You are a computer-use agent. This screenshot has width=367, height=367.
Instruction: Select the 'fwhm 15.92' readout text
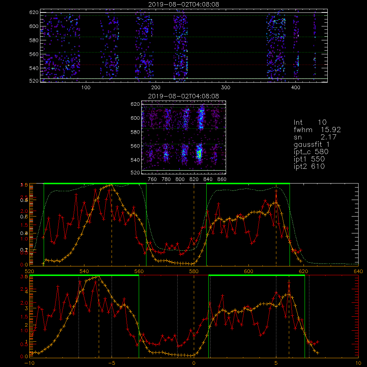pyautogui.click(x=317, y=130)
